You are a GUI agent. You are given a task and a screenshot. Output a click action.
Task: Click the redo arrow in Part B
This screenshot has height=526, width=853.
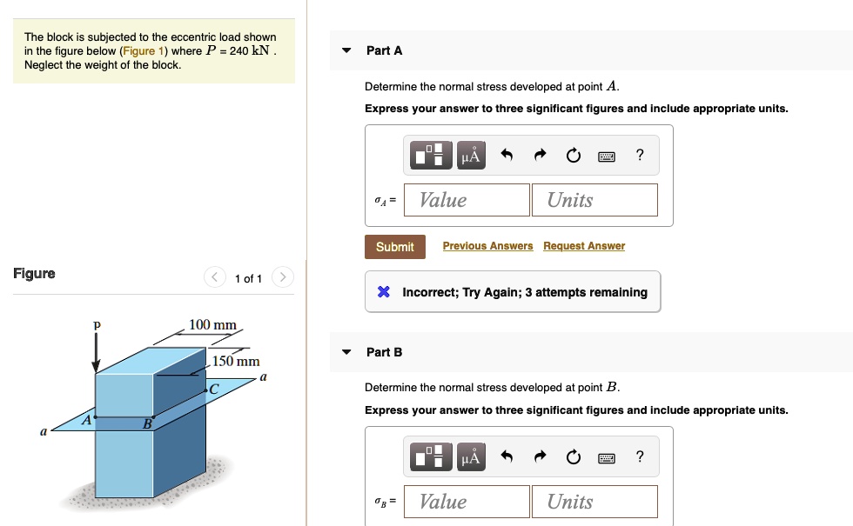(x=540, y=457)
